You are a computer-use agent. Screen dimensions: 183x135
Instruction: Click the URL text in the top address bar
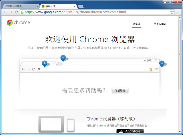click(75, 12)
